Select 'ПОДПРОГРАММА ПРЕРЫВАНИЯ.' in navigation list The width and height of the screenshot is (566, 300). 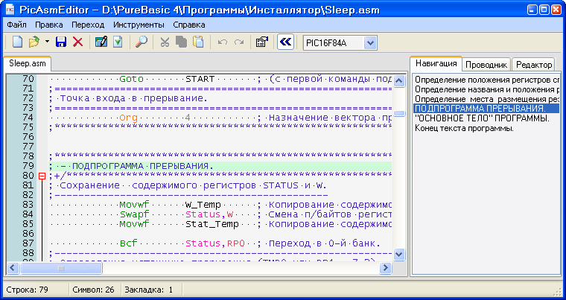(x=486, y=109)
